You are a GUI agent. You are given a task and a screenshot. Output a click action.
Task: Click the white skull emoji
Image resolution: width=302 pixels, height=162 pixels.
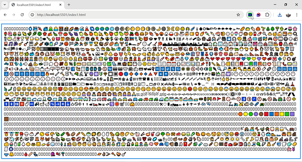click(121, 59)
